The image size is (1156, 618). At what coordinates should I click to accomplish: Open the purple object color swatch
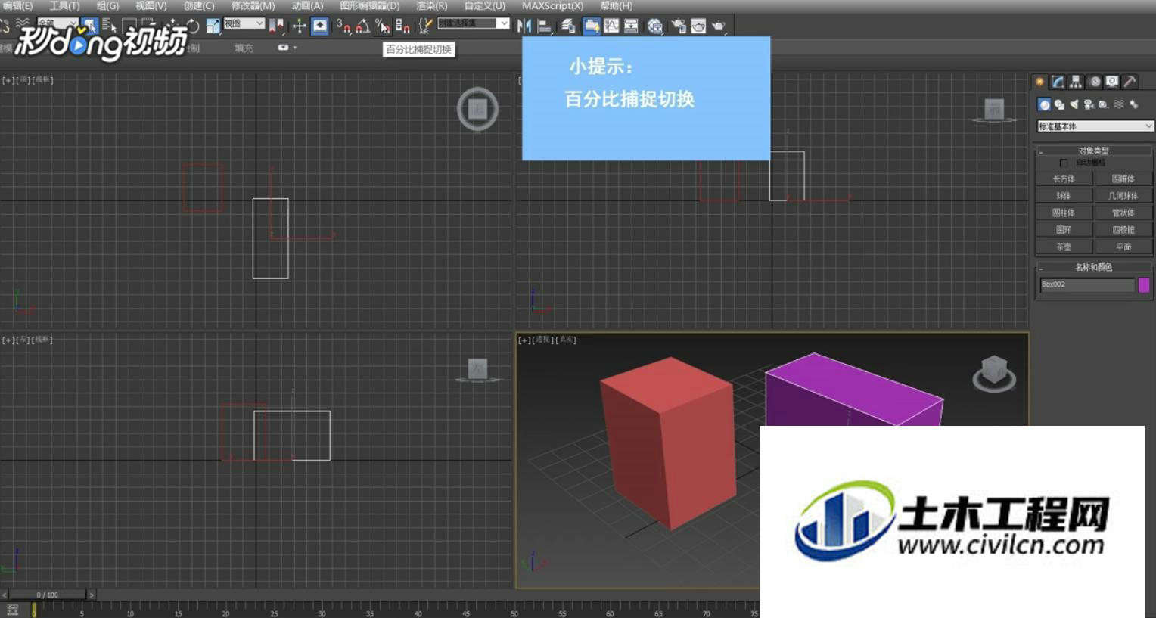[1144, 285]
